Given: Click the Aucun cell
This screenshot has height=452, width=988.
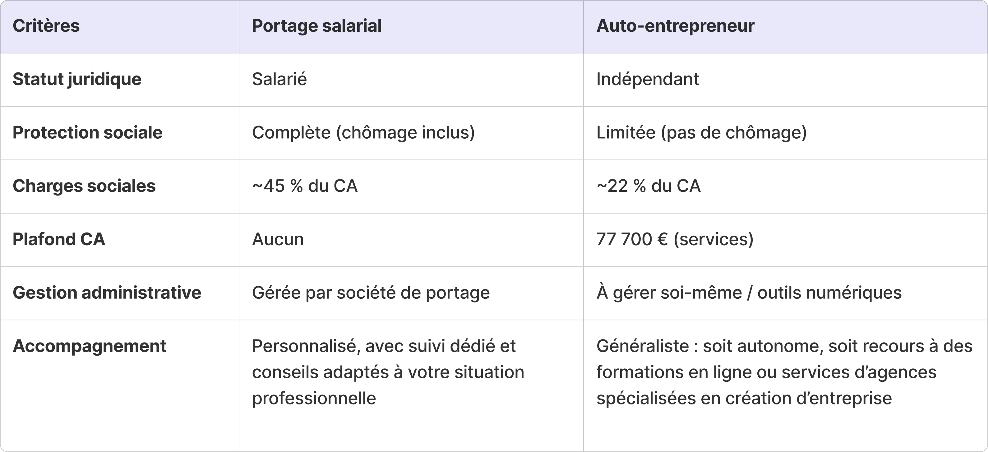Looking at the screenshot, I should 278,239.
